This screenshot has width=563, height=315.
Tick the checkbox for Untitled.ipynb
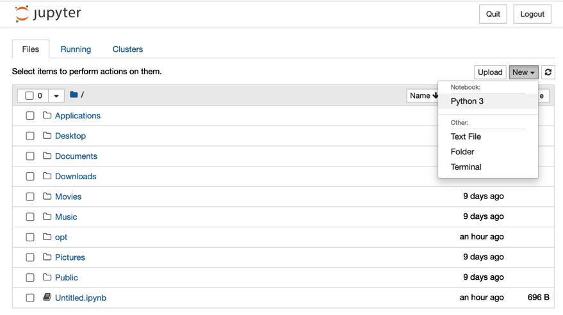[30, 298]
